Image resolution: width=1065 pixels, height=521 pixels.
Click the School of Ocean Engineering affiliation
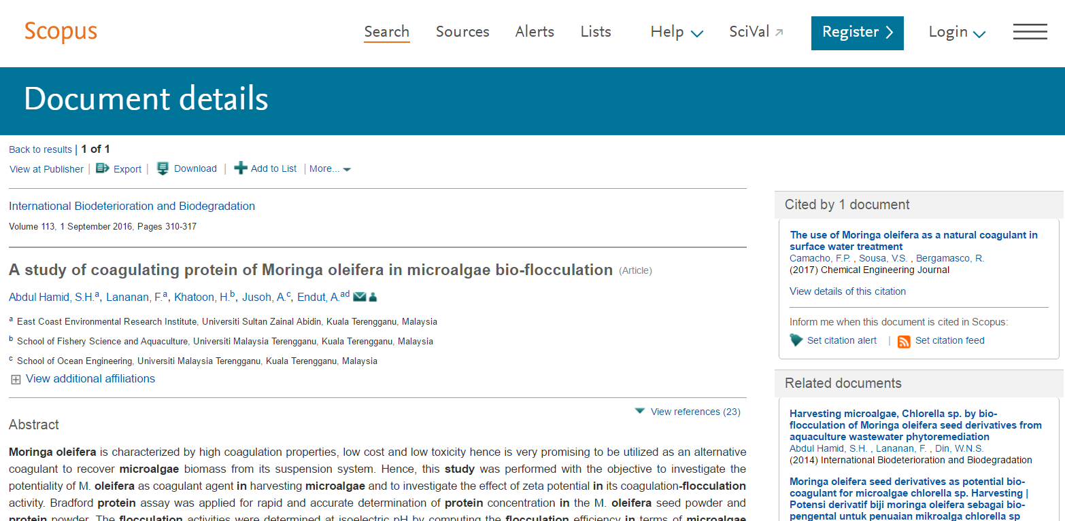click(x=197, y=361)
